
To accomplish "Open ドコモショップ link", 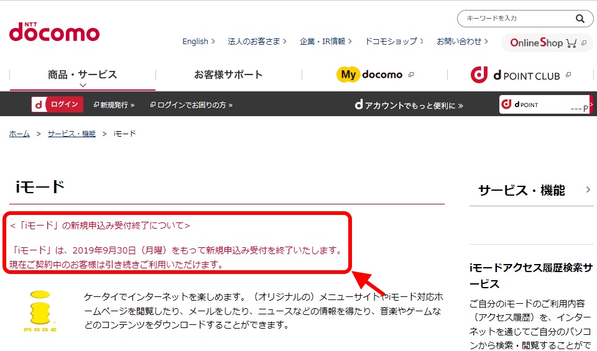I will pyautogui.click(x=394, y=41).
